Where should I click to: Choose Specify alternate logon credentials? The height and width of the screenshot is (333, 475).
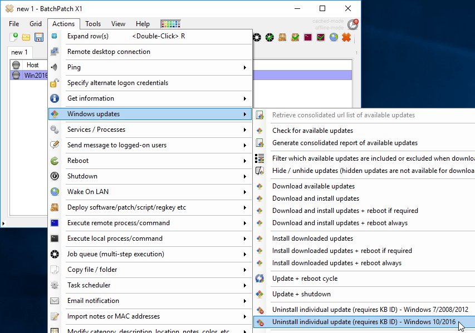[150, 83]
